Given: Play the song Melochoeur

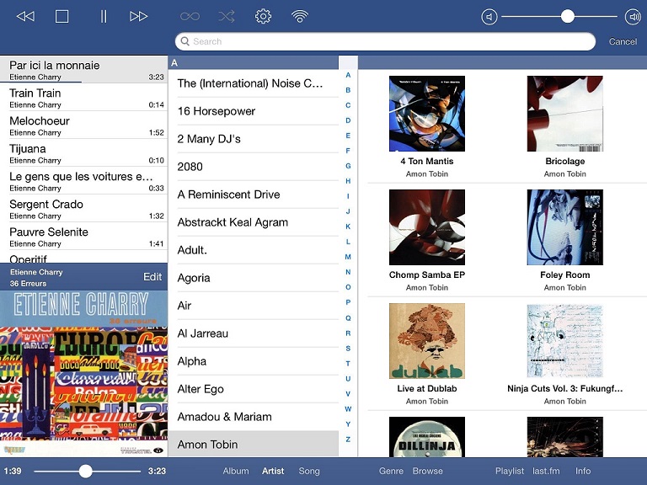Looking at the screenshot, I should [83, 125].
